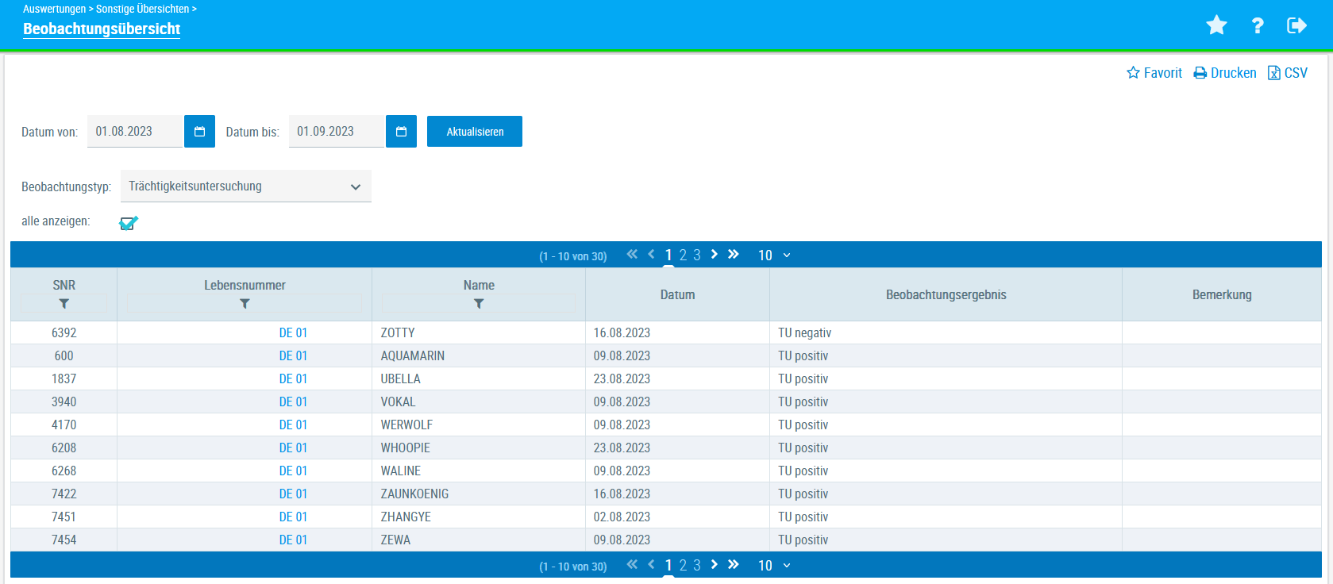1333x584 pixels.
Task: Go to next page in bottom paginator
Action: (715, 564)
